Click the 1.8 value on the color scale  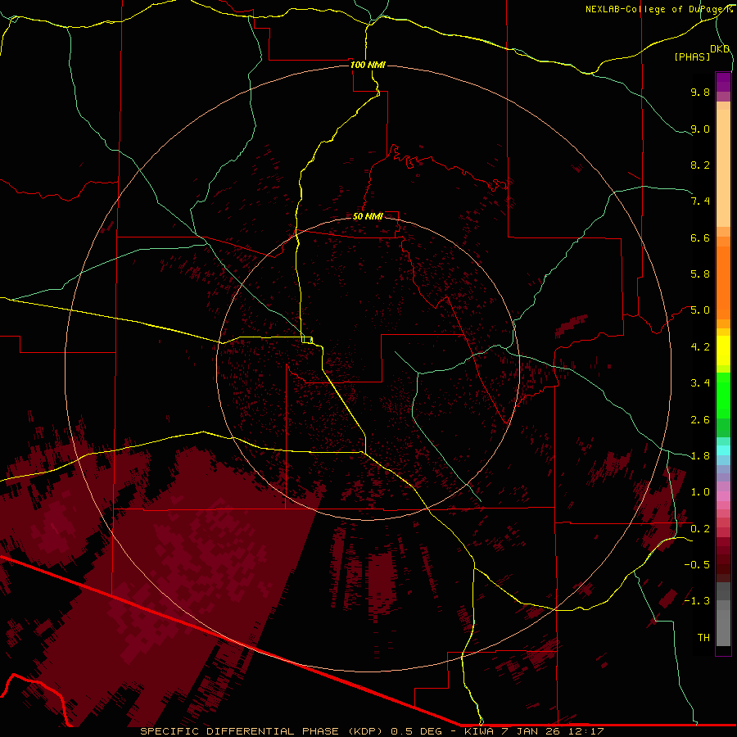tap(700, 456)
